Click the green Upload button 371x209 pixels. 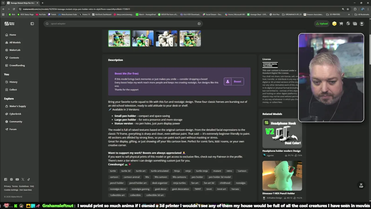point(322,24)
